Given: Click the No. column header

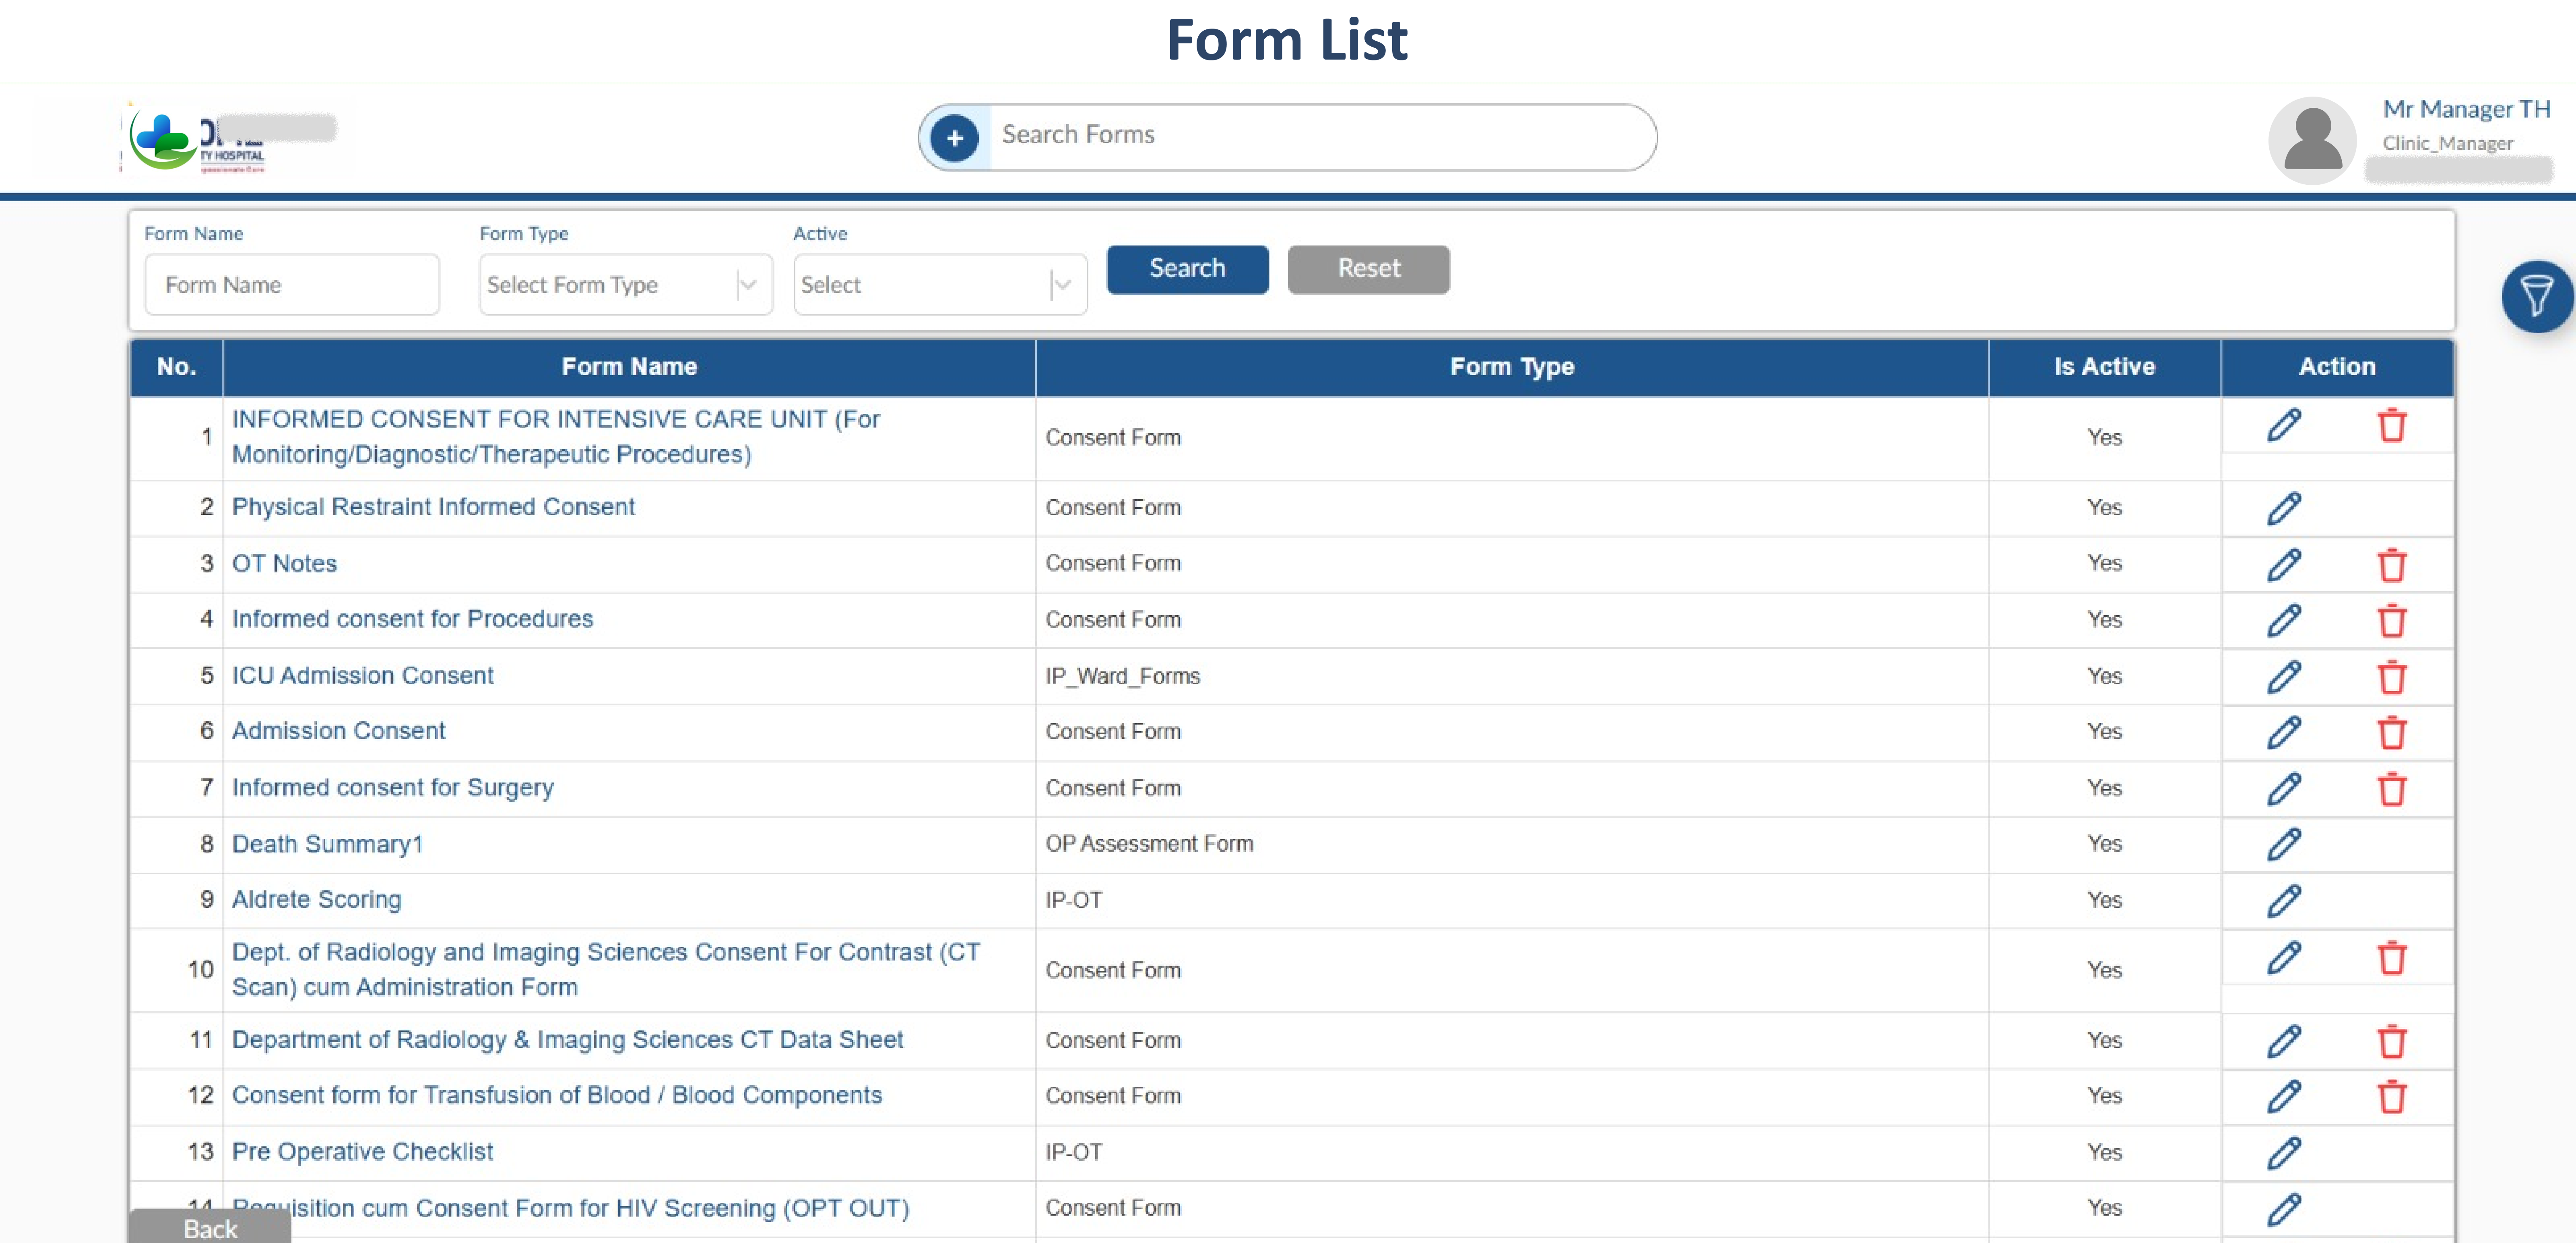Looking at the screenshot, I should pos(176,367).
